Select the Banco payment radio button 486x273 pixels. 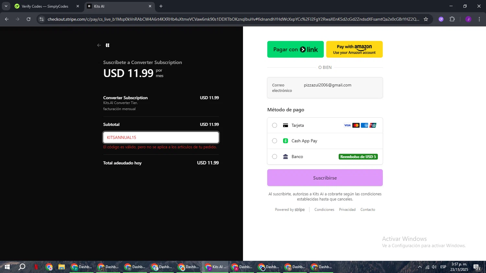274,157
